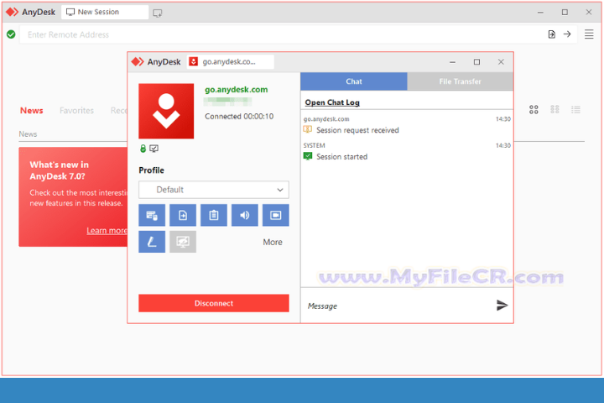Click the file transfer icon beside address bar
The image size is (604, 403).
point(552,34)
